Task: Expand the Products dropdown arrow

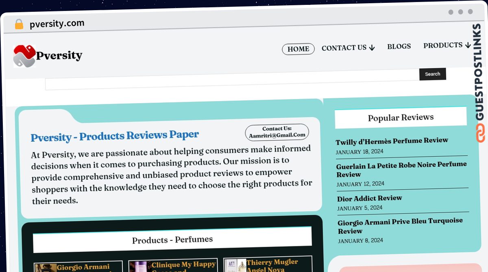Action: click(x=468, y=45)
